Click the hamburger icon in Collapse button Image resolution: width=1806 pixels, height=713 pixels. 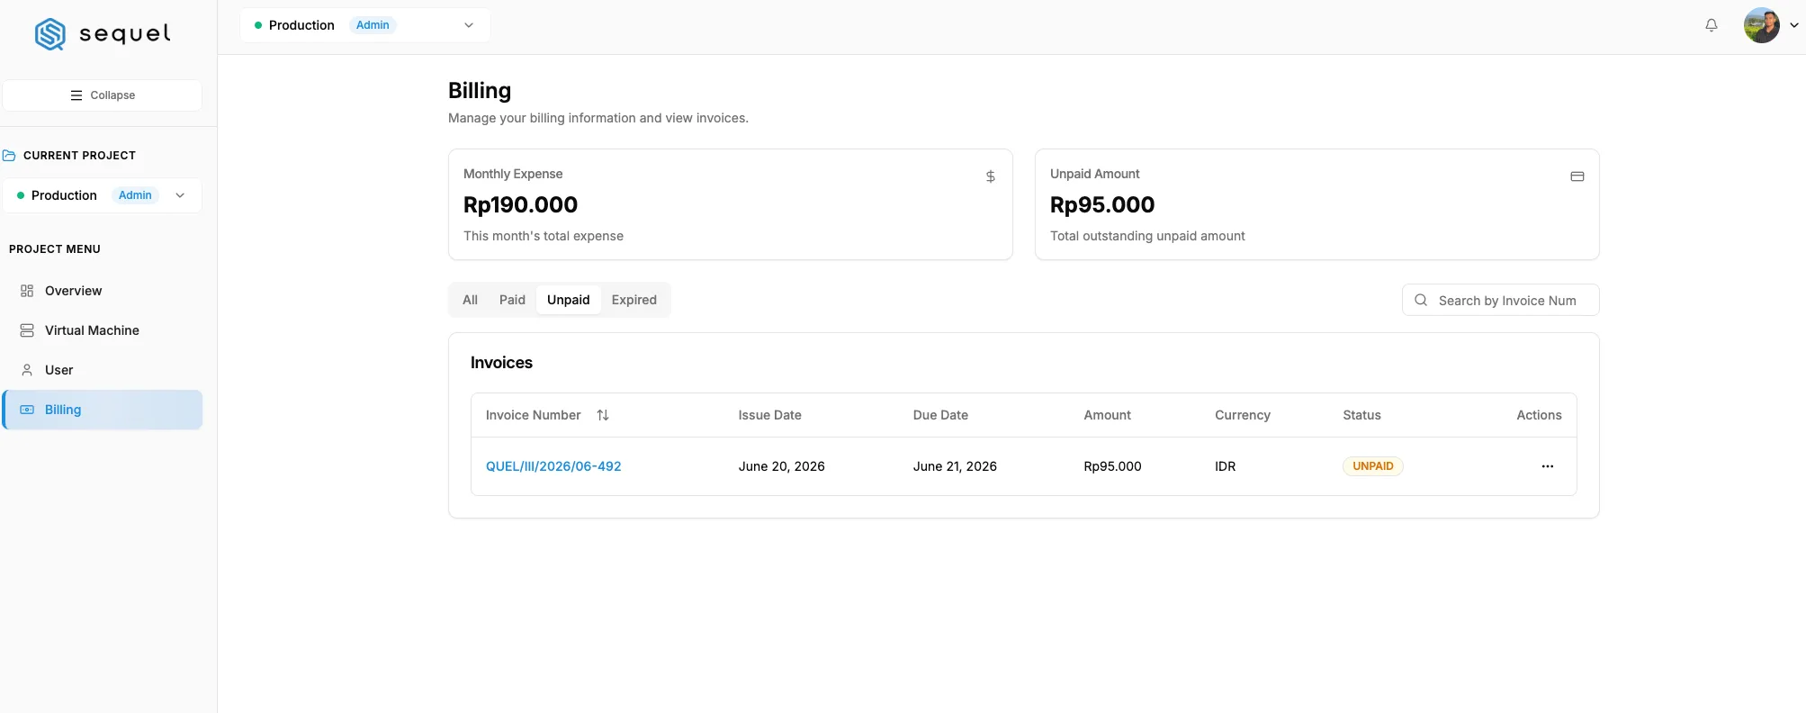click(76, 95)
